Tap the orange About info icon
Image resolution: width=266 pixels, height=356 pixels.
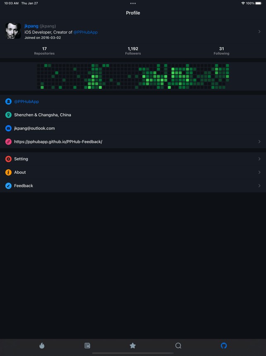click(x=8, y=172)
